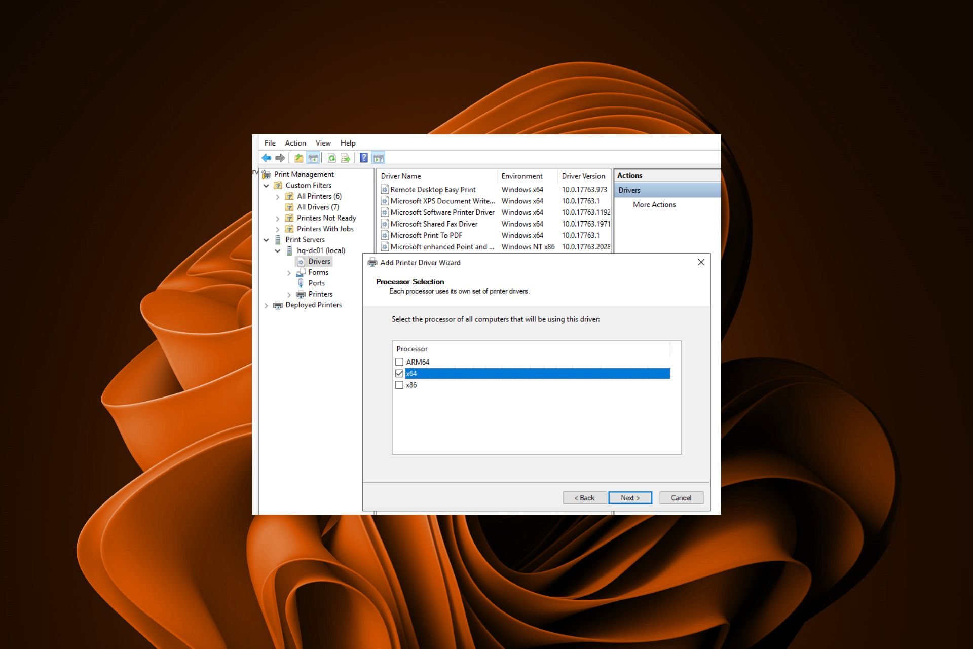Collapse the Custom Filters tree node

pyautogui.click(x=266, y=186)
